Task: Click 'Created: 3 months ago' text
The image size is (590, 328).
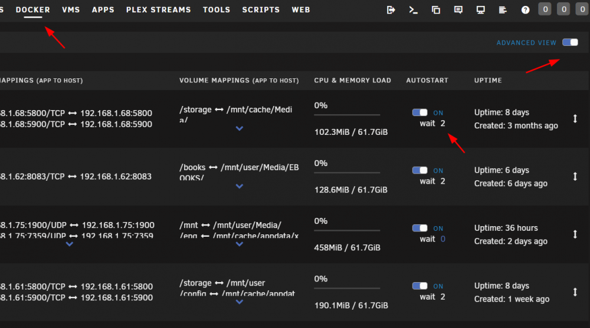Action: click(x=516, y=126)
